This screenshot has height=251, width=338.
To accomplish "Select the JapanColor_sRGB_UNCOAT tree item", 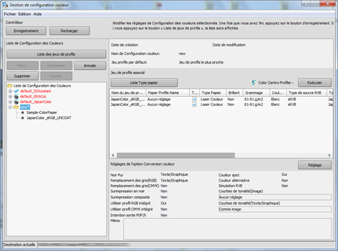I will [x=49, y=118].
